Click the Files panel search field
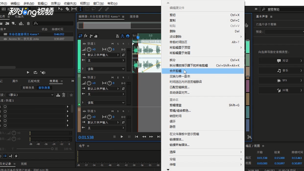The image size is (304, 171). pos(53,24)
